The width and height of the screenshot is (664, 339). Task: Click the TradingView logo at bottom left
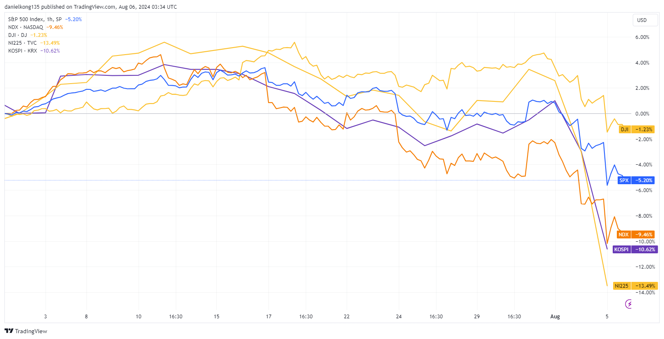[26, 331]
